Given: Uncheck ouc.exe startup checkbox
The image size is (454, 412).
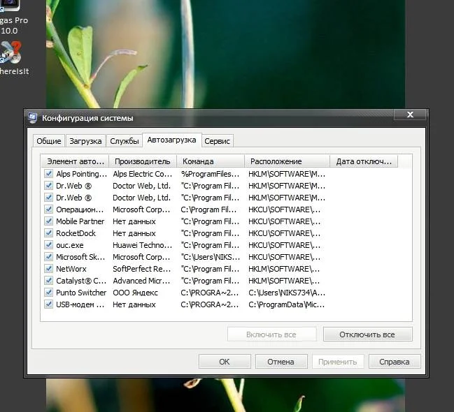Looking at the screenshot, I should coord(48,245).
